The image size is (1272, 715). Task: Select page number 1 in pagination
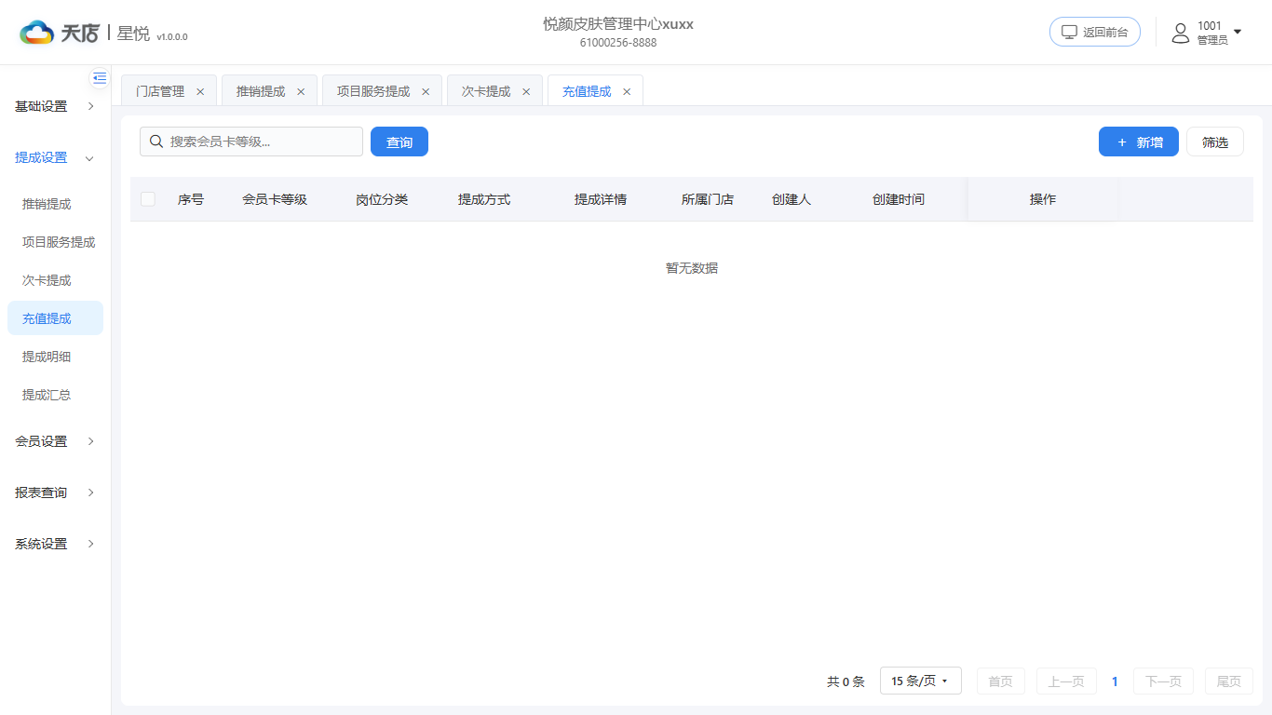coord(1115,681)
